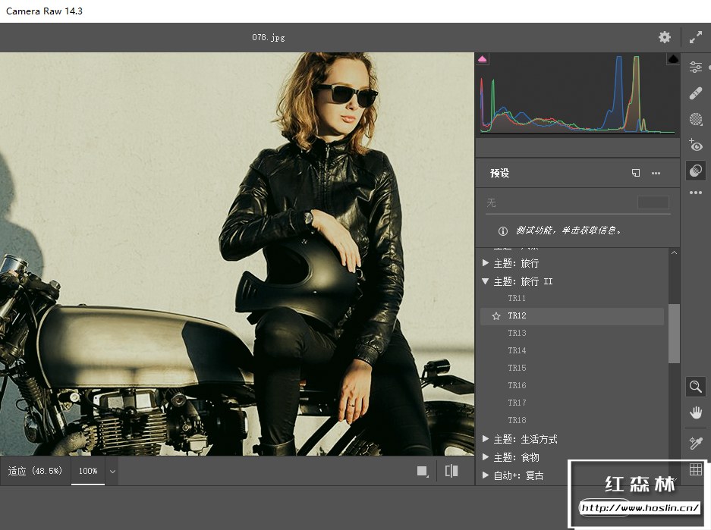Image resolution: width=711 pixels, height=530 pixels.
Task: Toggle highlight clipping warning in histogram
Action: [672, 59]
